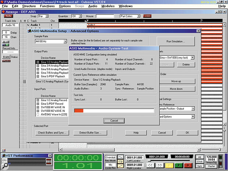Open the Windows menu

[125, 6]
